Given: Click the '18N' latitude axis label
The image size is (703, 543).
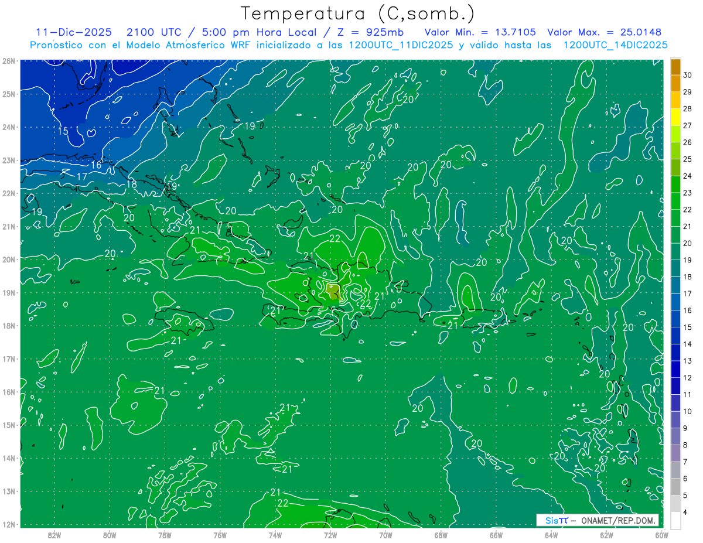Looking at the screenshot, I should (x=8, y=326).
